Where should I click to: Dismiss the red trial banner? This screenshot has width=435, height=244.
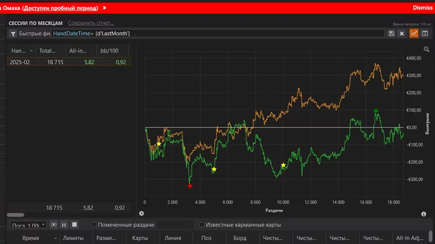(422, 8)
